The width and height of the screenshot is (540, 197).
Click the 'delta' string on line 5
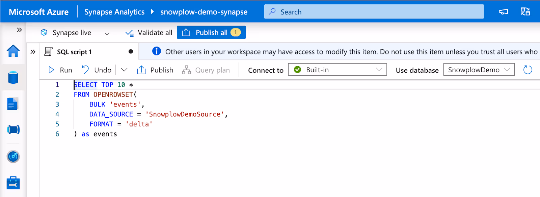pyautogui.click(x=139, y=124)
